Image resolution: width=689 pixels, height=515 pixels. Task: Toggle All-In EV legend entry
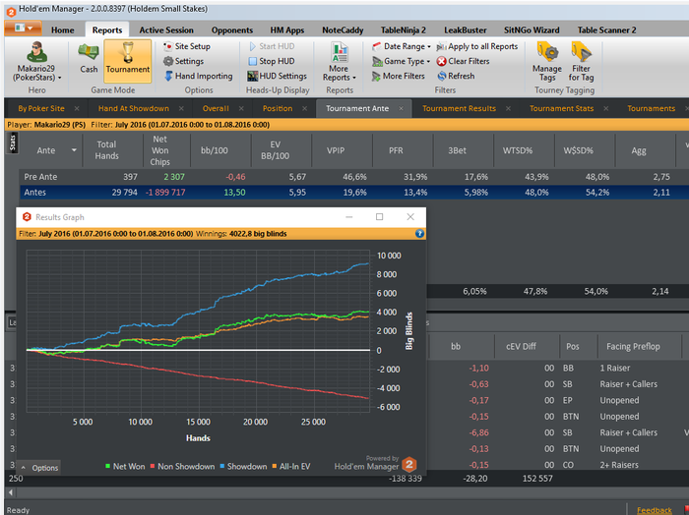click(291, 466)
